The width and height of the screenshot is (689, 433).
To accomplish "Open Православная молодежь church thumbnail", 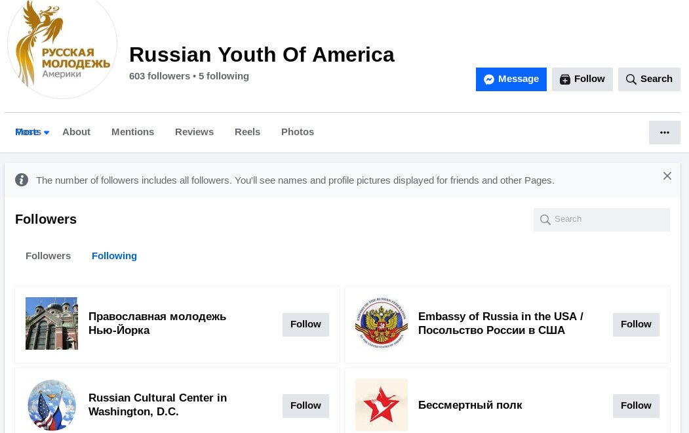I will 51,323.
